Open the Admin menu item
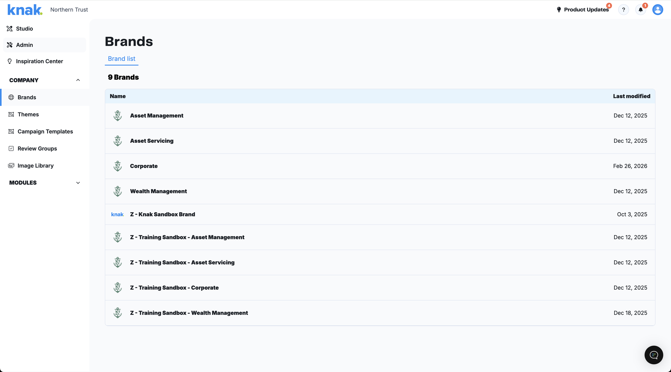 tap(45, 45)
